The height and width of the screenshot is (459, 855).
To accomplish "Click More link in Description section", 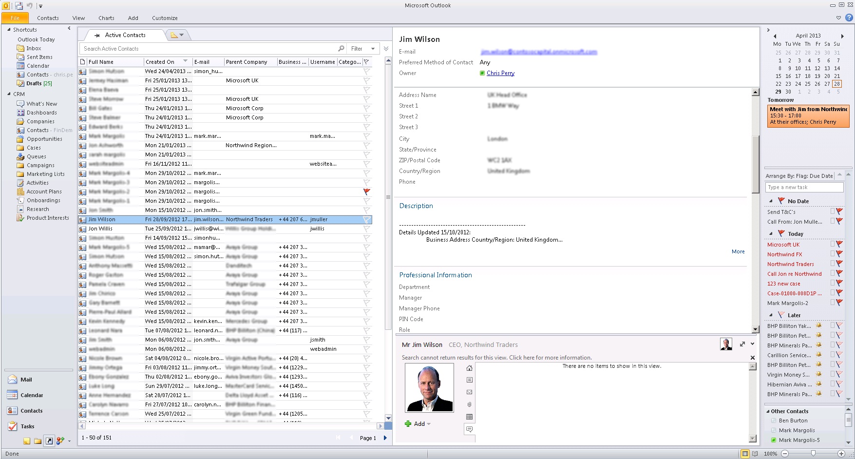I will click(738, 251).
